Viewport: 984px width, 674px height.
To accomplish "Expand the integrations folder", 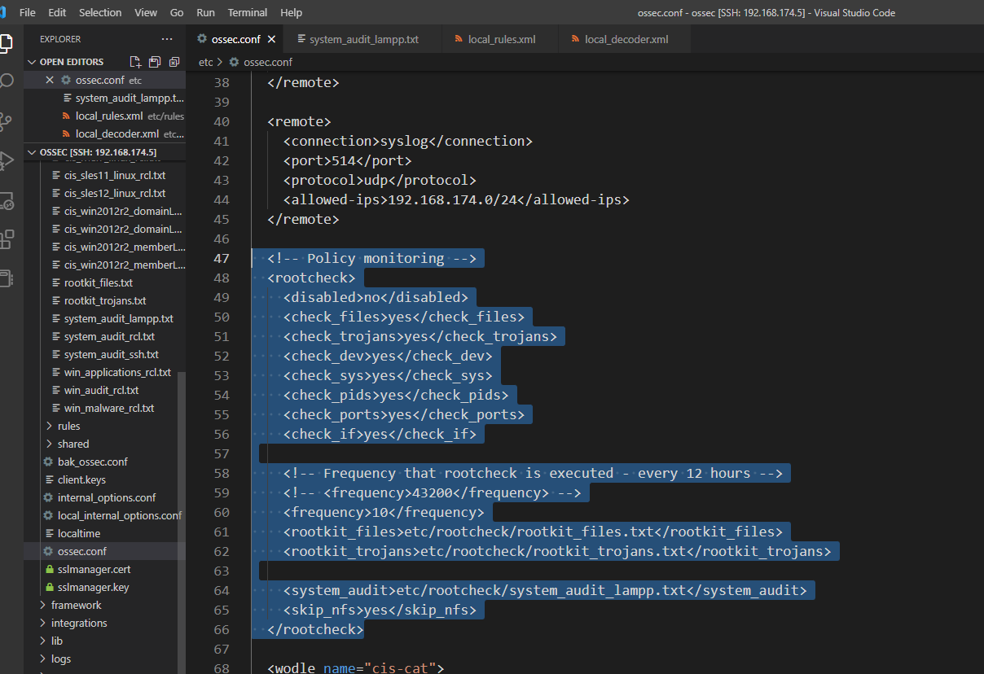I will point(73,623).
